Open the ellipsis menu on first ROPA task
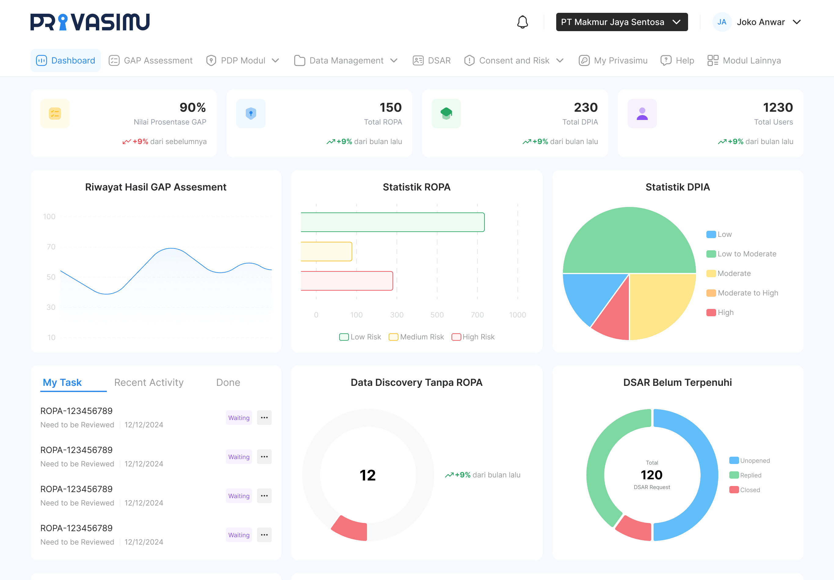The width and height of the screenshot is (834, 580). [264, 417]
